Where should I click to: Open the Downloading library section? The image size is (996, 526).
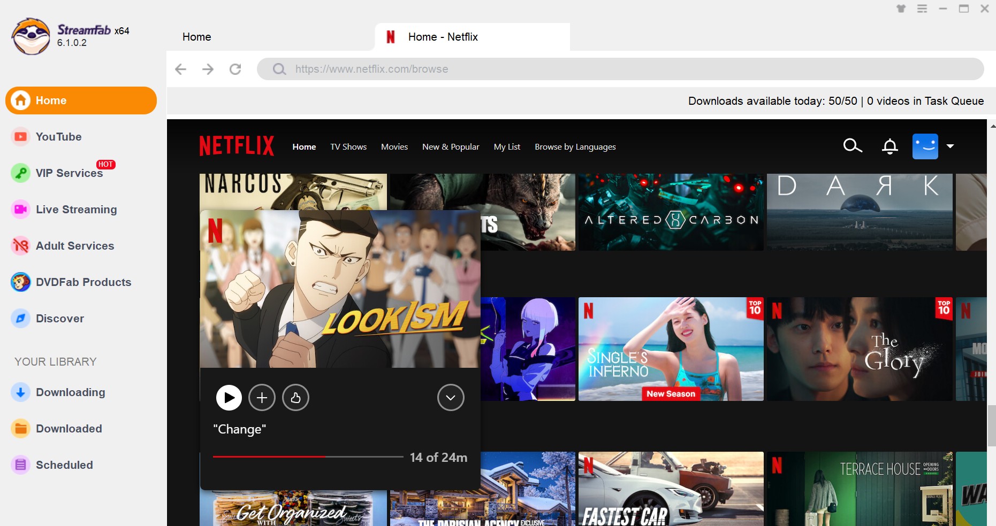point(70,392)
